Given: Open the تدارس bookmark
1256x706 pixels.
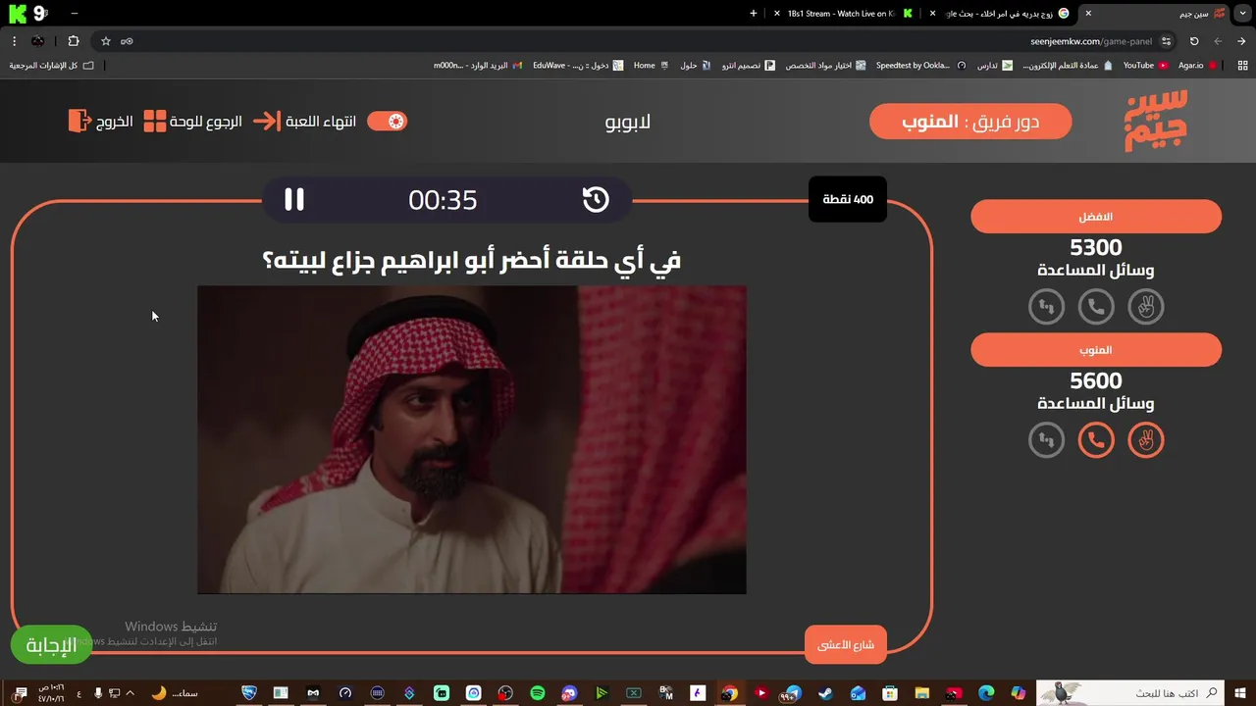Looking at the screenshot, I should 994,66.
